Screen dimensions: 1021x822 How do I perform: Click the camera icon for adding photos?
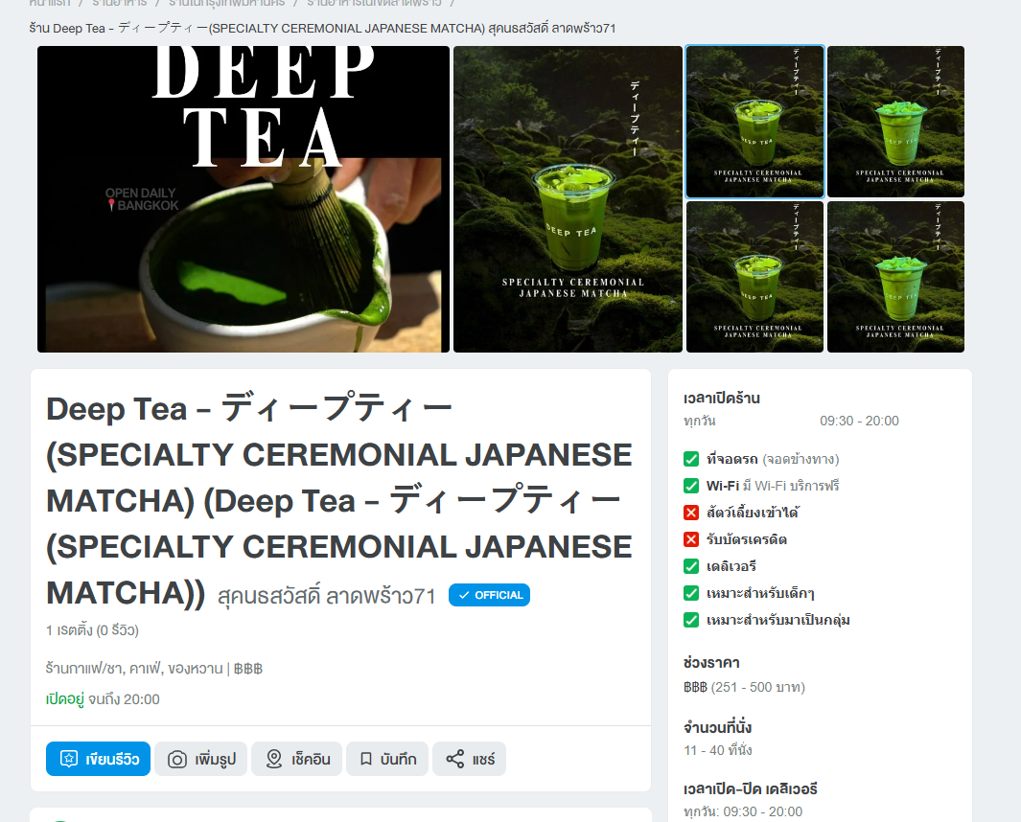[177, 759]
